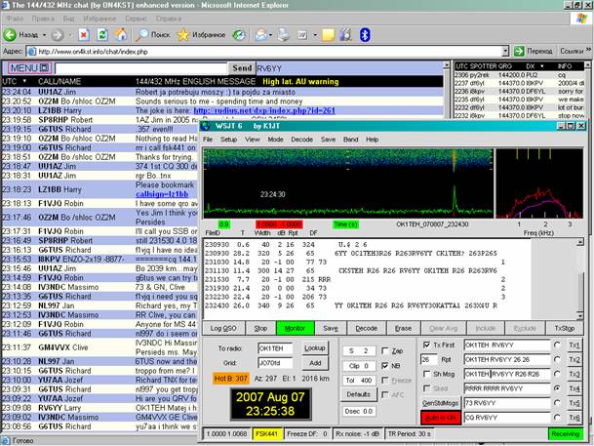Click the small icon beside MENU
Viewport: 594px width, 446px height.
pos(44,68)
